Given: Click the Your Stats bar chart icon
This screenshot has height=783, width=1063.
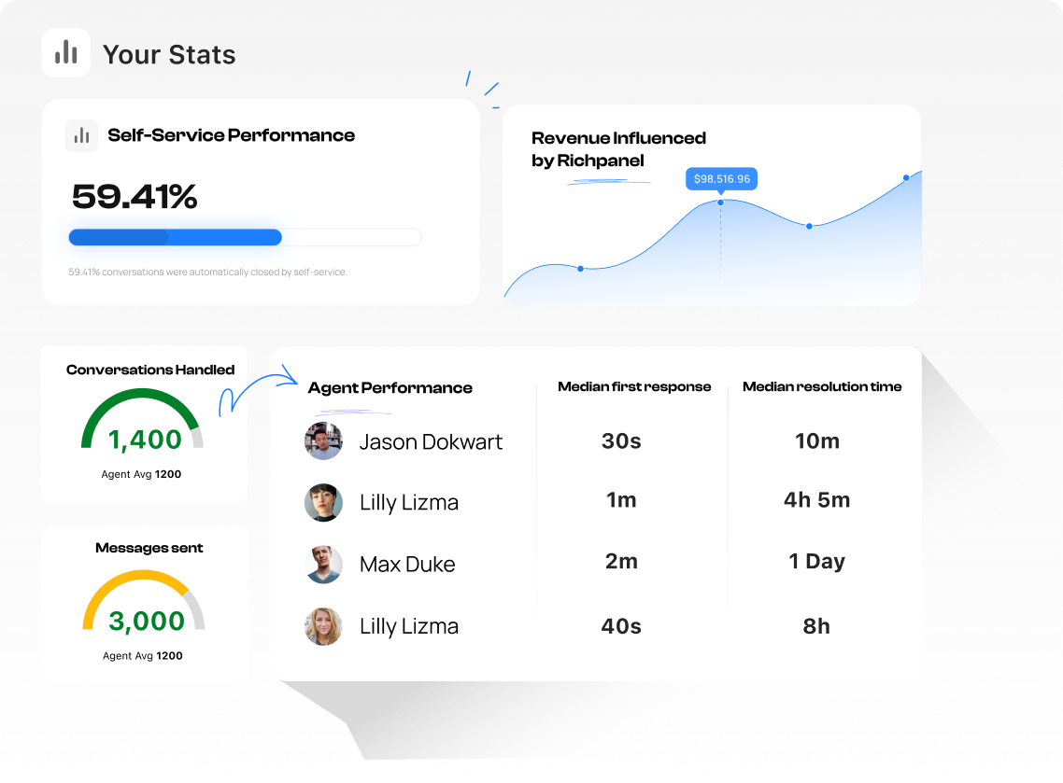Looking at the screenshot, I should pyautogui.click(x=65, y=53).
